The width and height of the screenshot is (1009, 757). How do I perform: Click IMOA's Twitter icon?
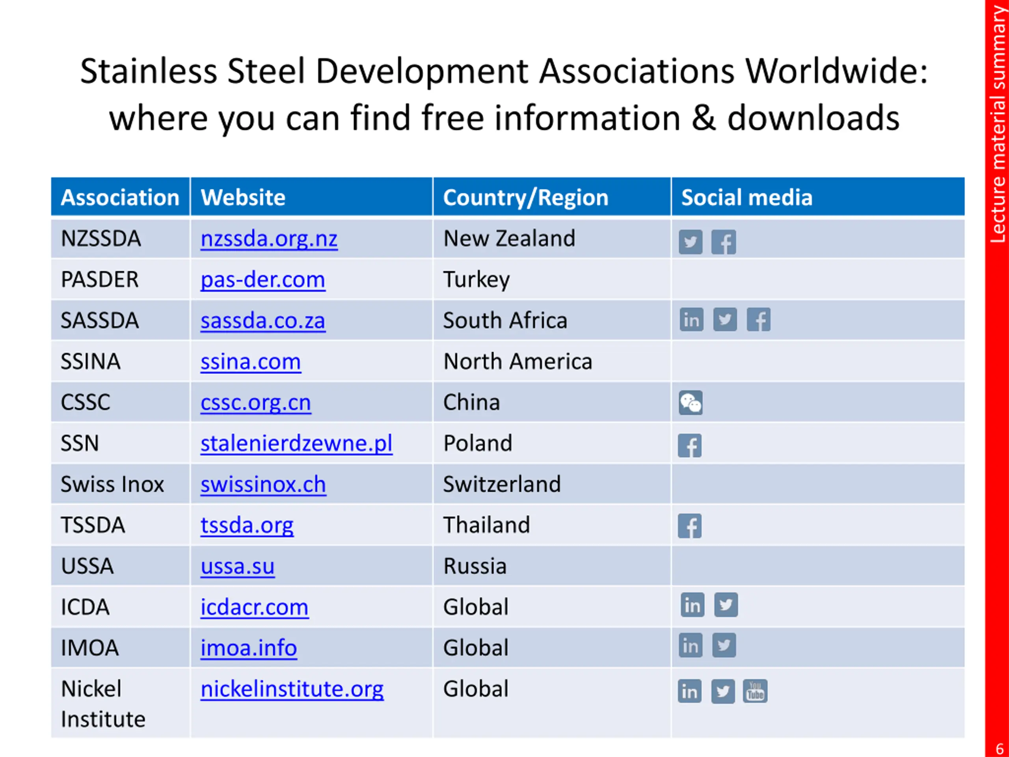pyautogui.click(x=724, y=645)
